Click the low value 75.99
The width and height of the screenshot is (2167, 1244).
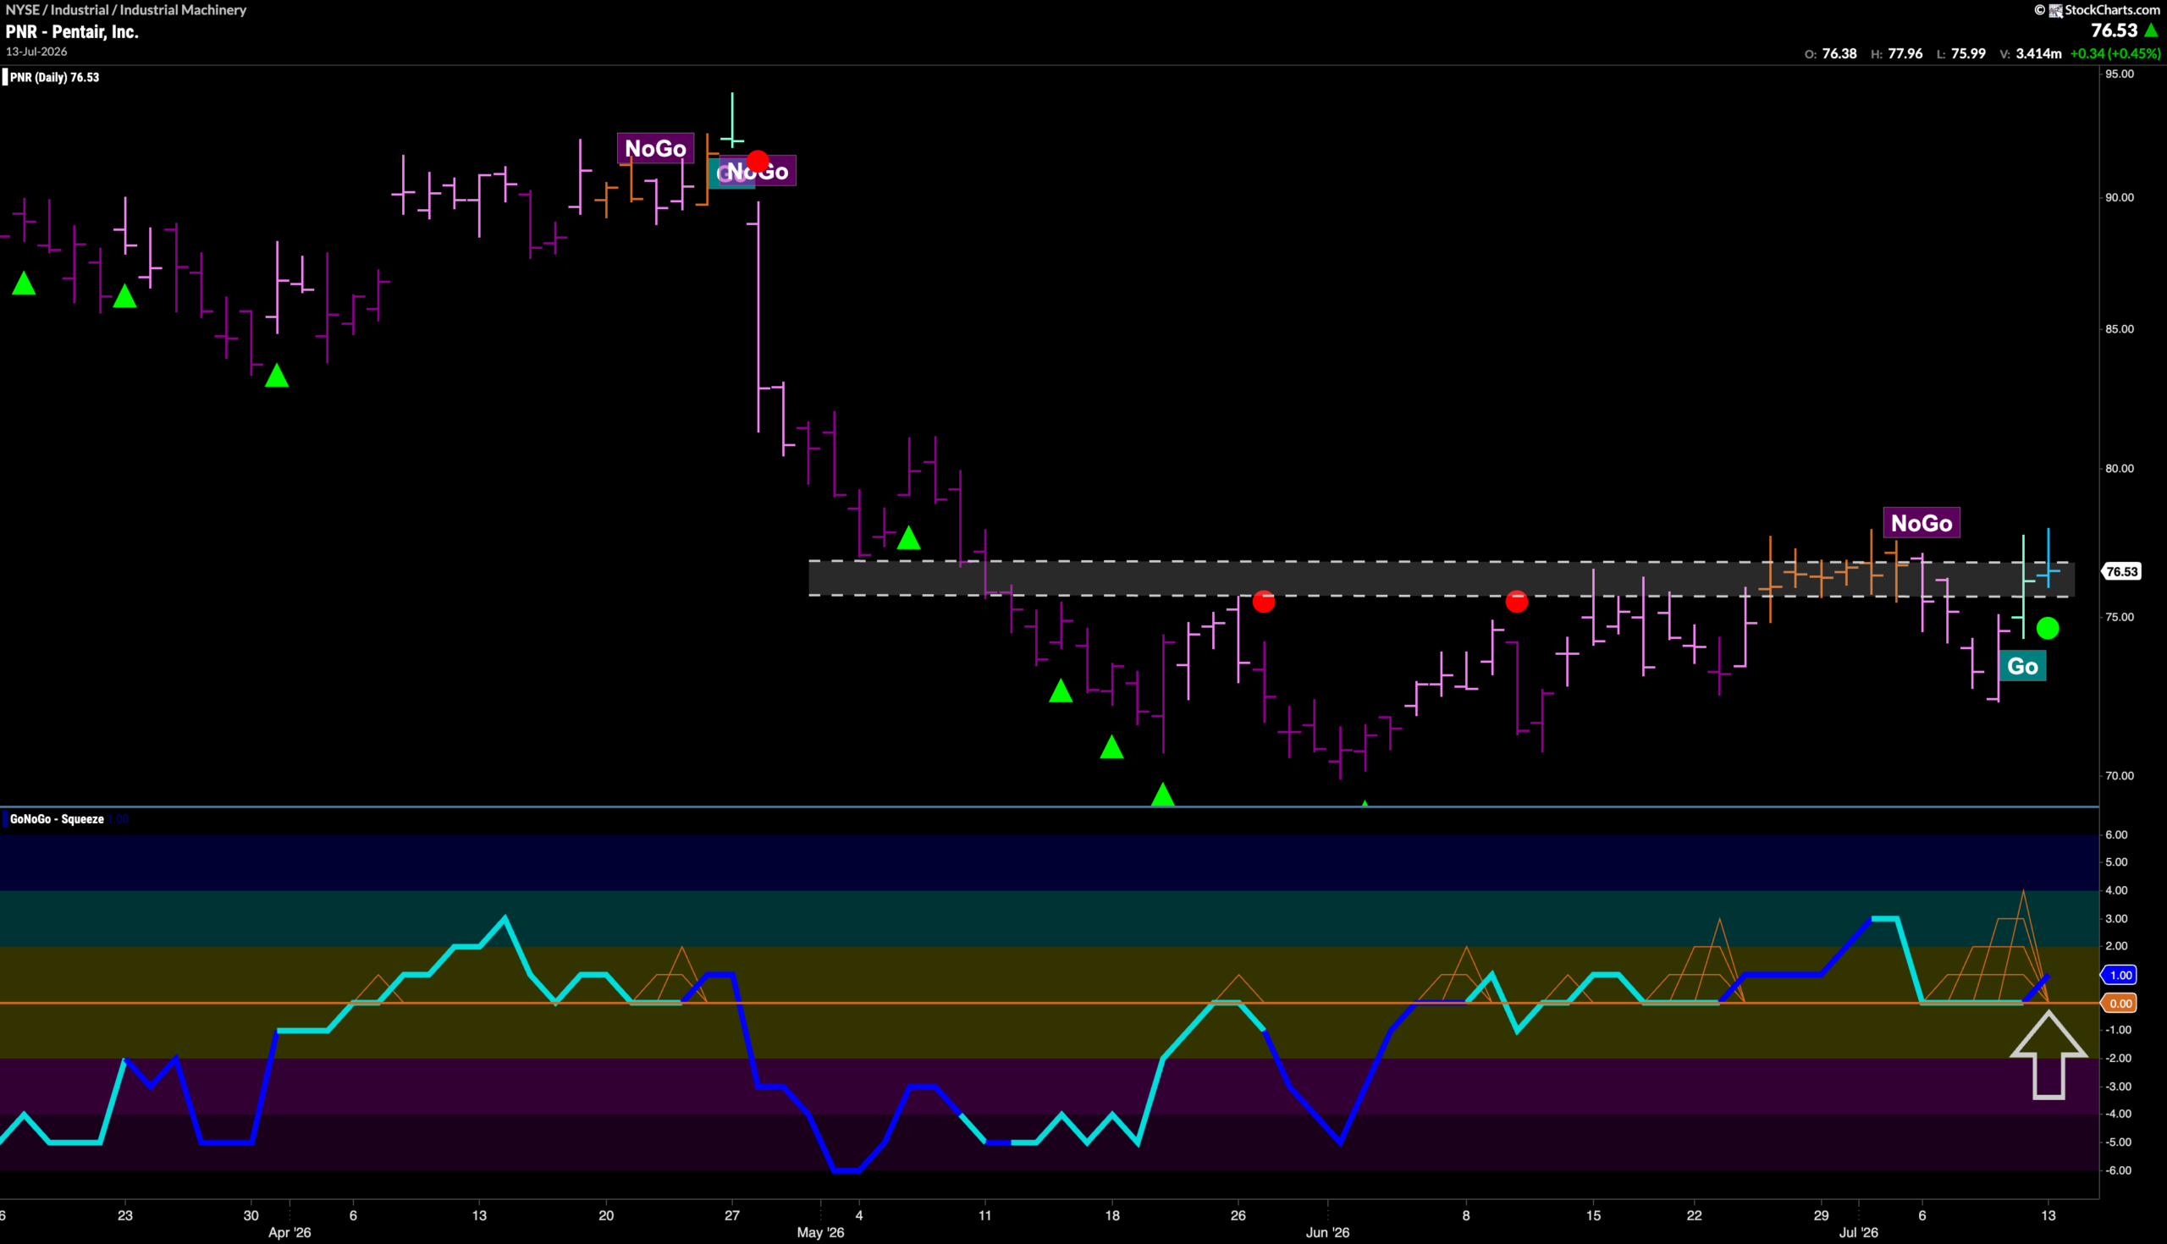pos(1968,54)
